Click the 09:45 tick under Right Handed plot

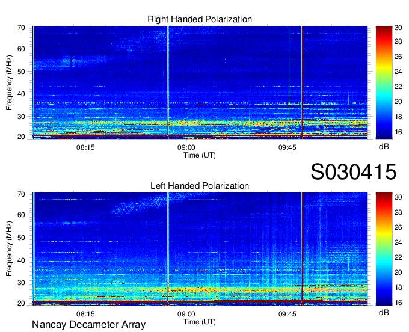pyautogui.click(x=287, y=147)
